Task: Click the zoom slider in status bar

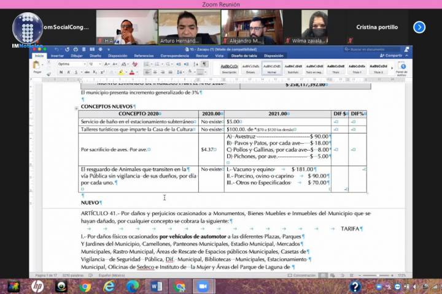Action: click(377, 276)
